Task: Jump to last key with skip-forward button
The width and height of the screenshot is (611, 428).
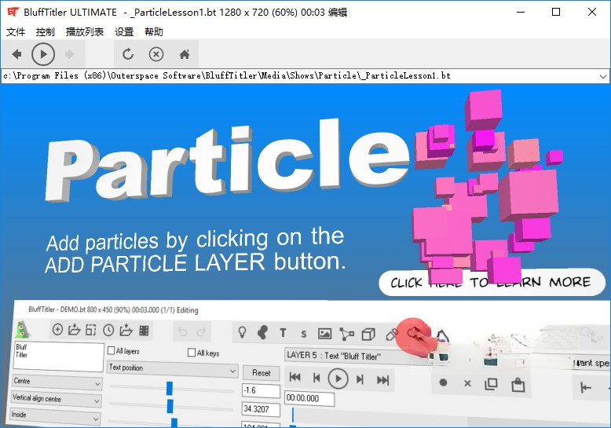Action: click(382, 380)
